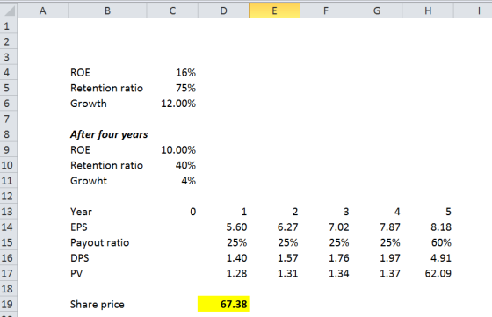The image size is (492, 317).
Task: Click the 12.00% growth value
Action: [x=178, y=104]
